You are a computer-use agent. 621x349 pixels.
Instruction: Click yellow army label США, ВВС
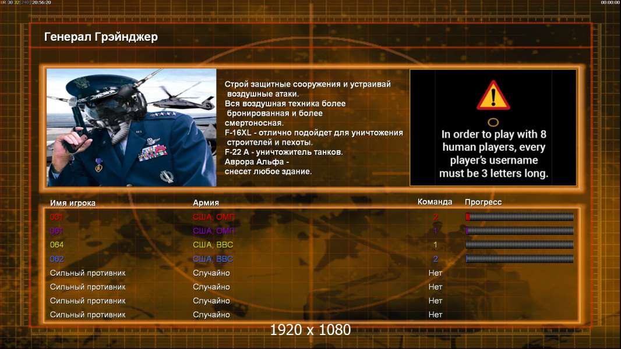tap(213, 245)
